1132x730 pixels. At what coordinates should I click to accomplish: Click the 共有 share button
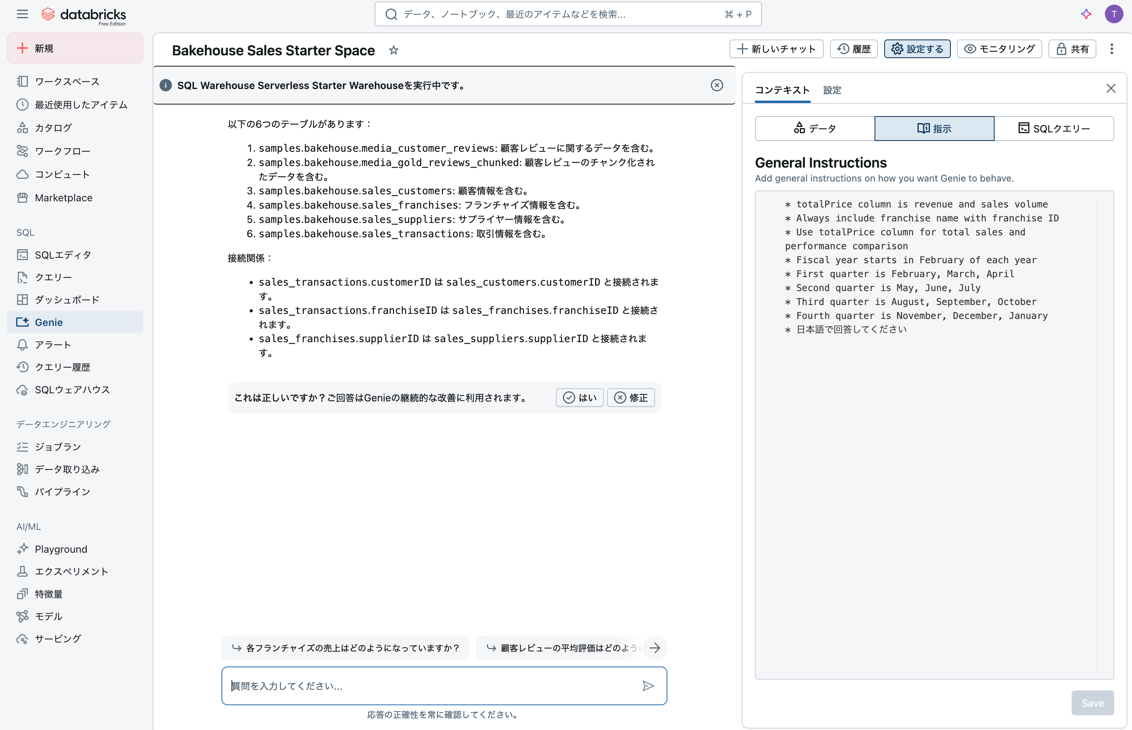1072,49
